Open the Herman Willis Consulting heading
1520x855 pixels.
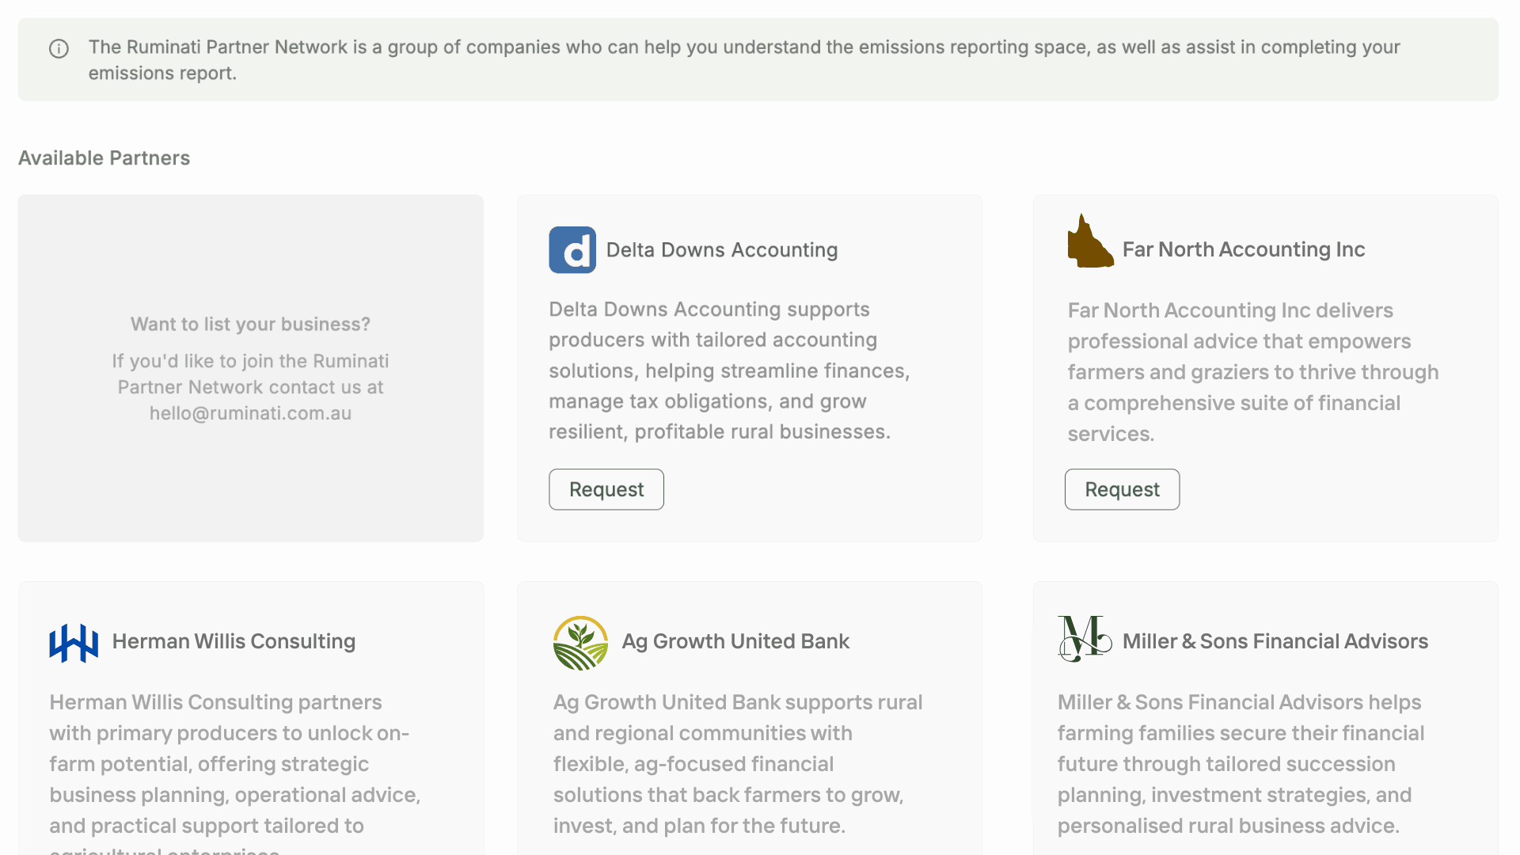coord(234,641)
